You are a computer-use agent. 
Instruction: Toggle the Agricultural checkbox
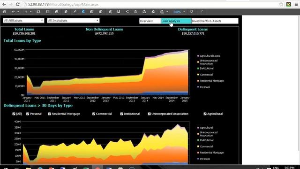click(205, 114)
